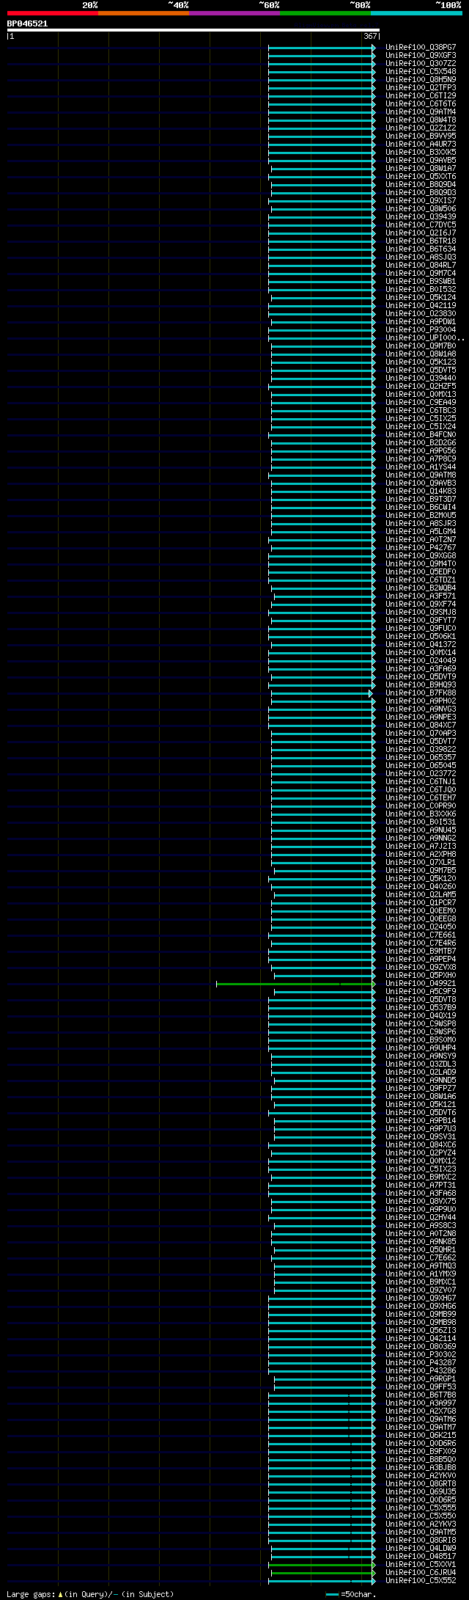This screenshot has width=469, height=1600.
Task: Click the green ~80% identity legend segment
Action: point(325,13)
